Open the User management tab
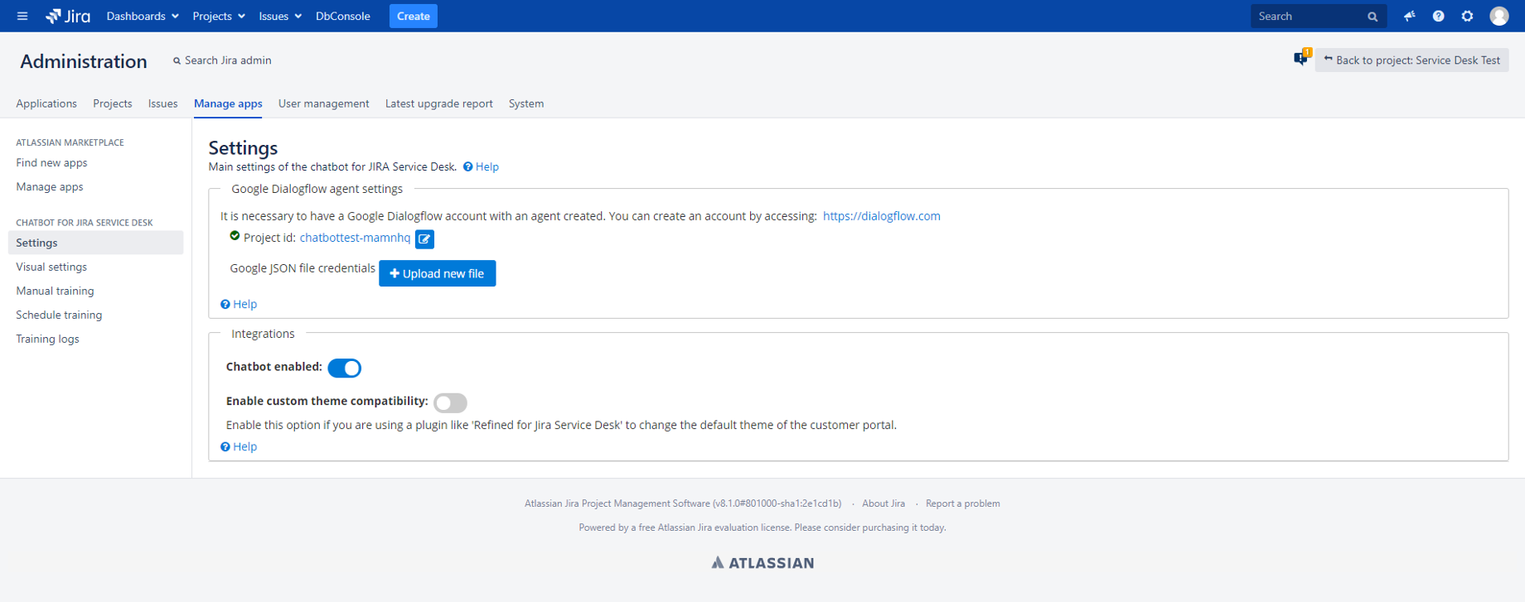1525x602 pixels. tap(324, 104)
